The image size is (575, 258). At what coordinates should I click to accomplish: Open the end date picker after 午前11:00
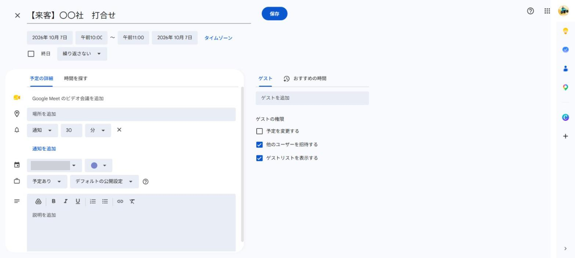(x=175, y=38)
